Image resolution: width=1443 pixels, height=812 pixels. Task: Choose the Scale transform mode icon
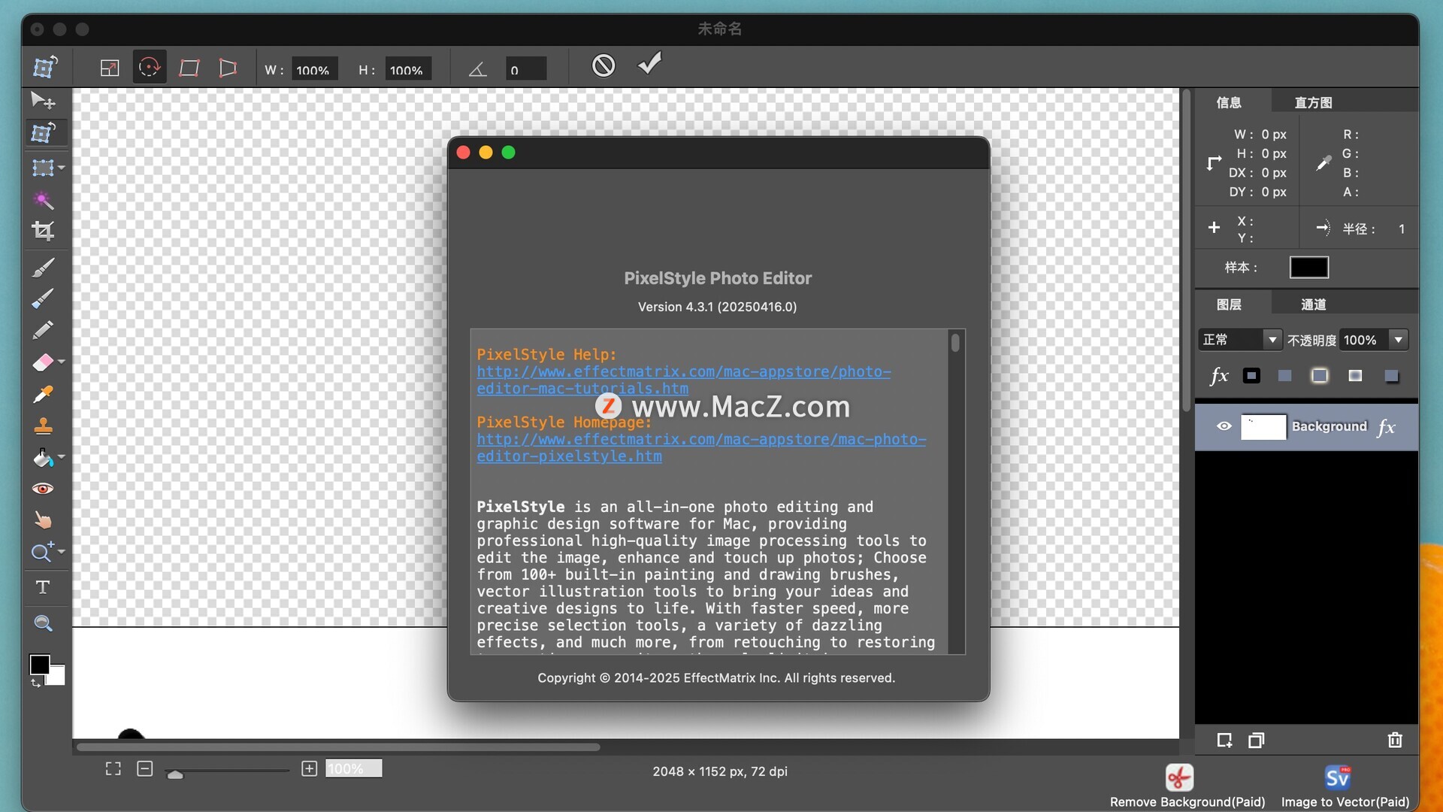click(x=110, y=68)
